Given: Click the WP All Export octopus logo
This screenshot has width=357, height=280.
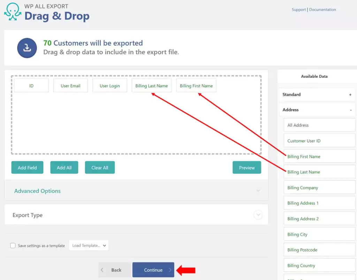Looking at the screenshot, I should [13, 12].
